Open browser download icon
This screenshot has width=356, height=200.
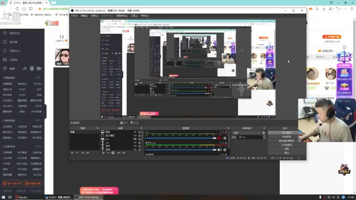(324, 8)
